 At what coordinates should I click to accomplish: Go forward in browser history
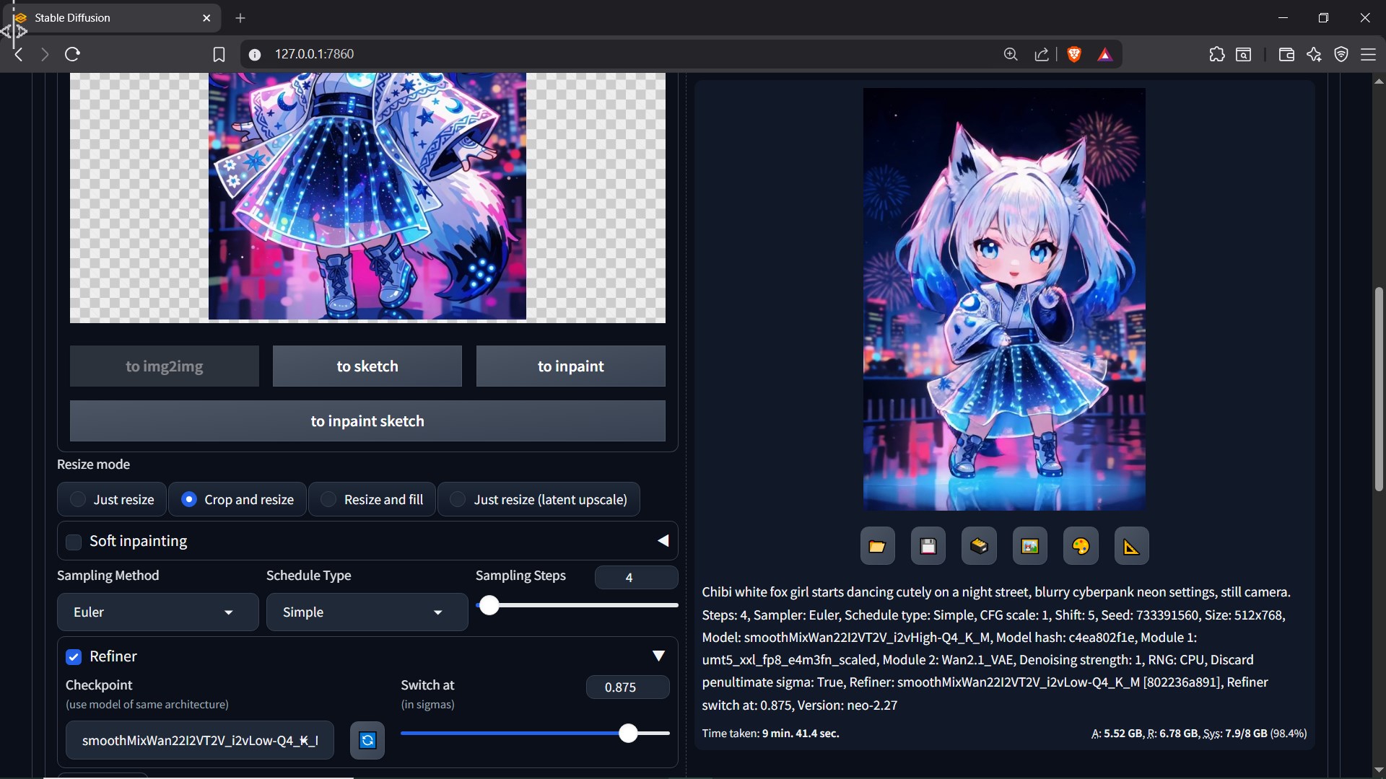point(45,54)
